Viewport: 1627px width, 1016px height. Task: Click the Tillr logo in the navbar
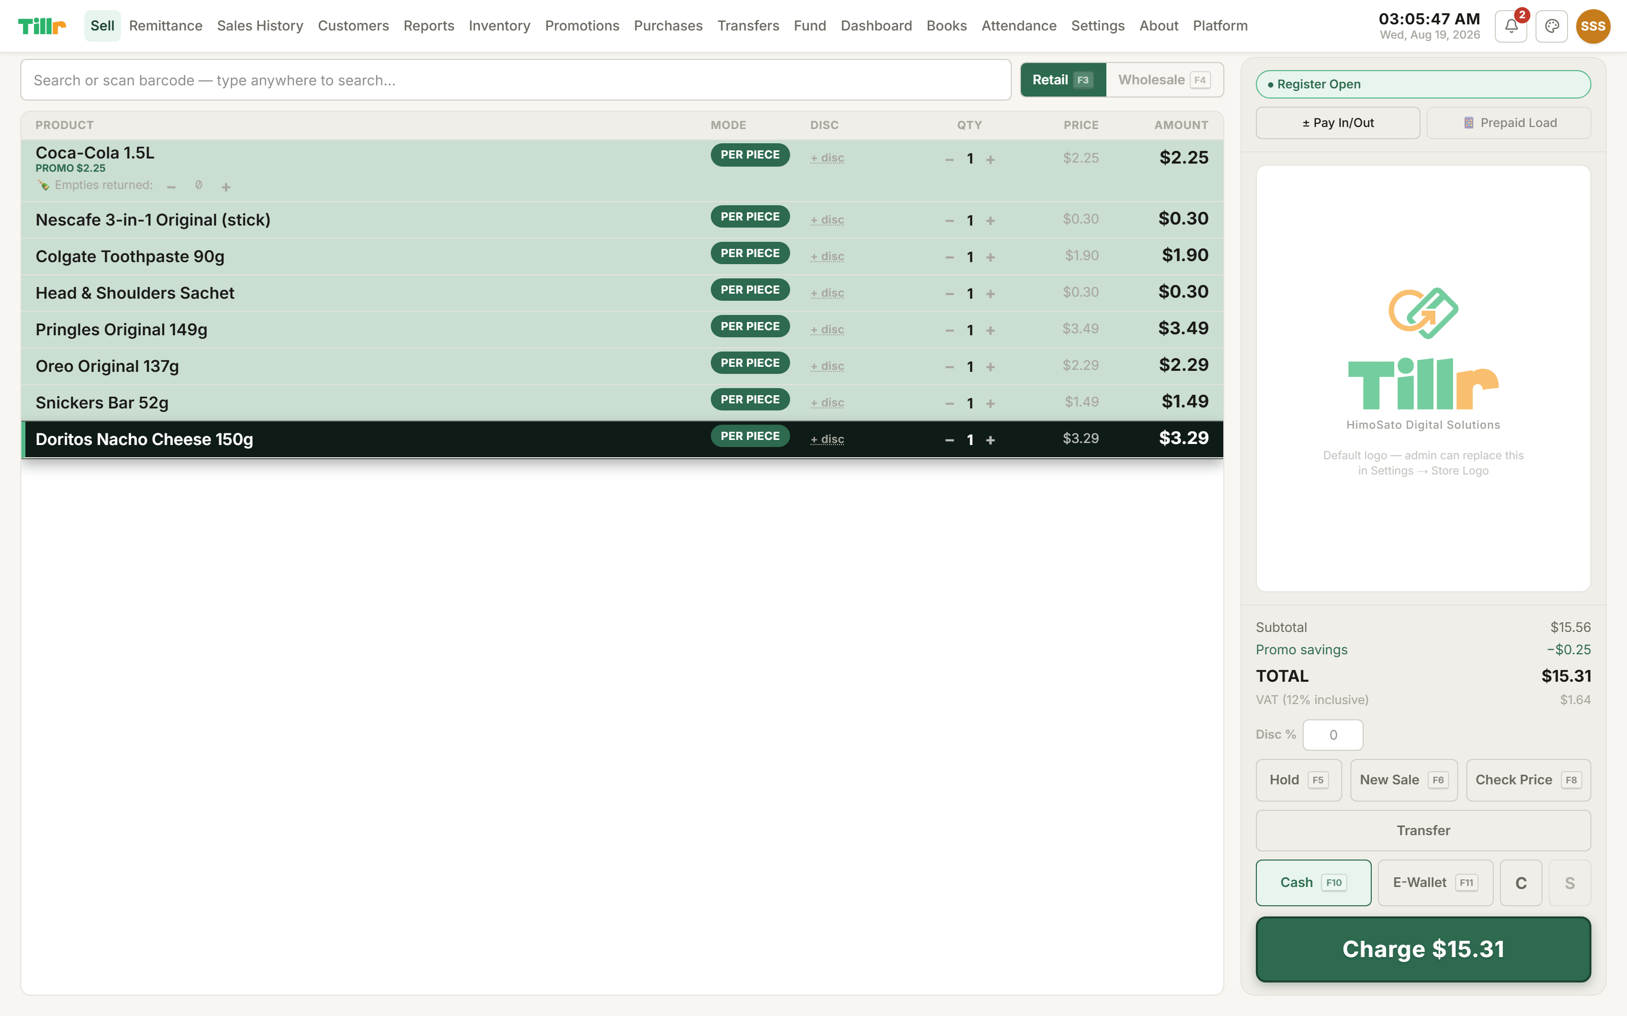click(x=42, y=26)
